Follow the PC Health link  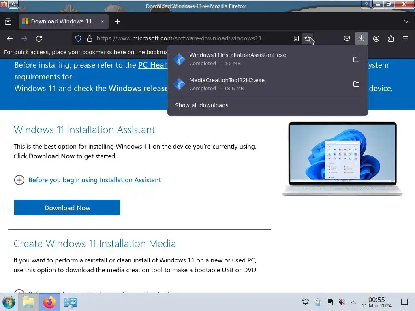point(153,65)
